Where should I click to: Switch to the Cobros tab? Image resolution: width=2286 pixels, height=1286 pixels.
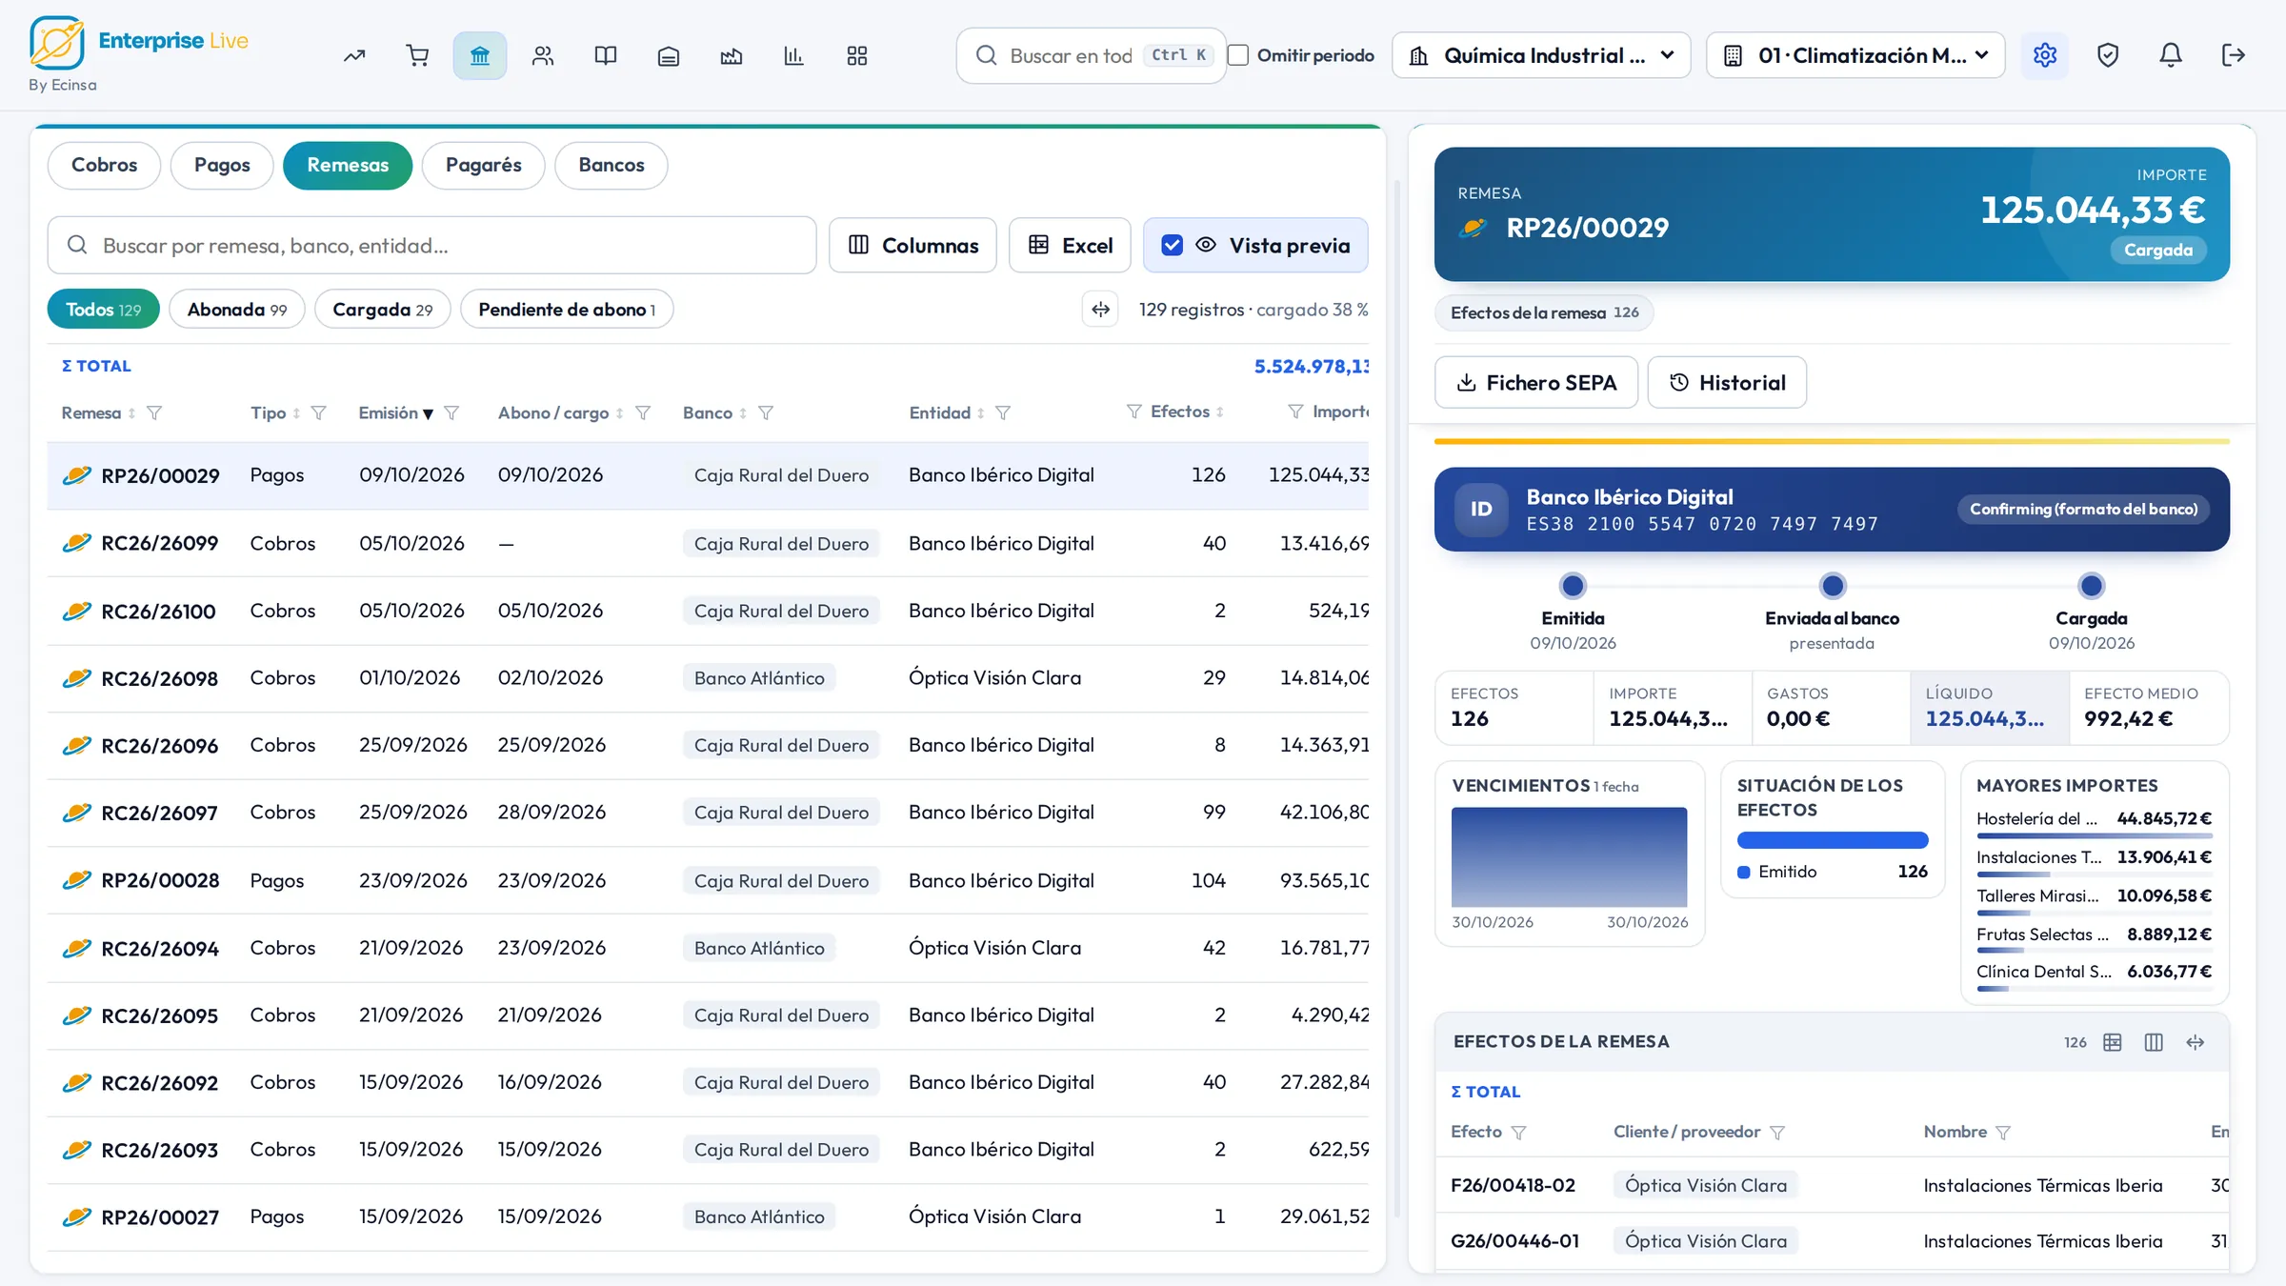tap(104, 165)
